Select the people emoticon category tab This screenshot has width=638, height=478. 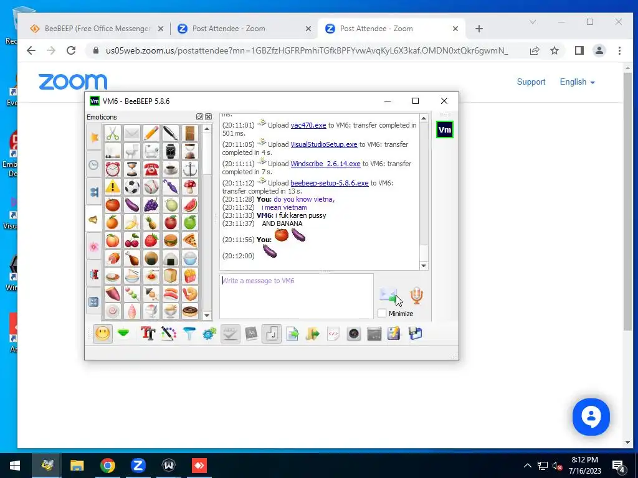point(94,192)
